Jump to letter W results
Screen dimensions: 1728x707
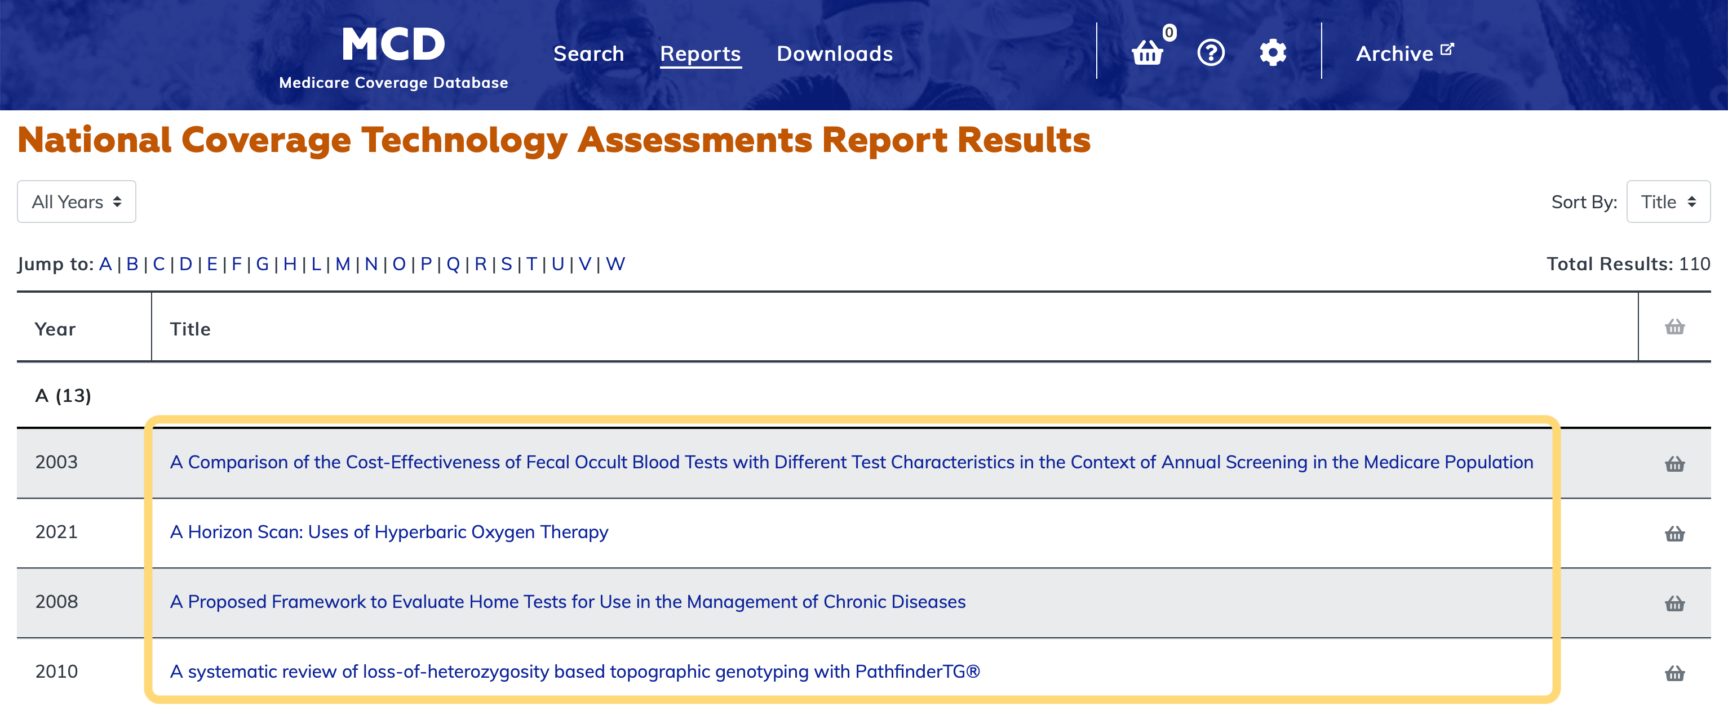(615, 264)
